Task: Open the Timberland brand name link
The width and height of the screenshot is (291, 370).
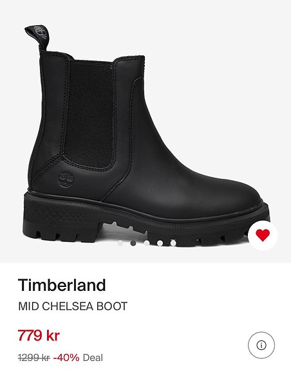Action: click(62, 285)
